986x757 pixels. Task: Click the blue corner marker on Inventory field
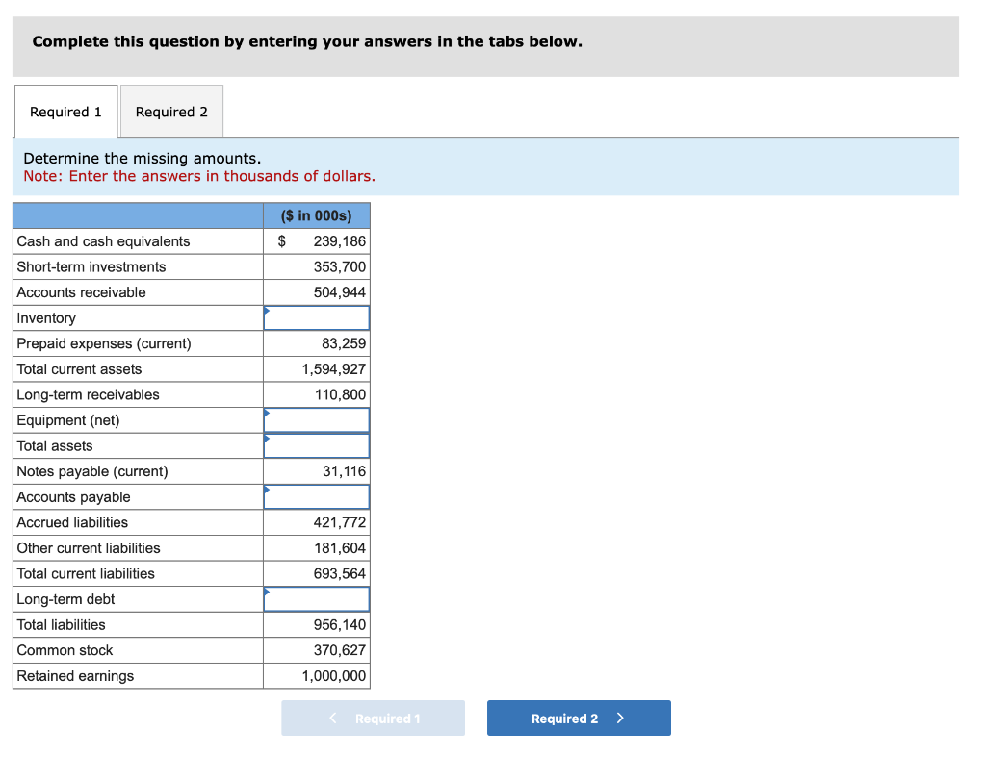point(268,310)
